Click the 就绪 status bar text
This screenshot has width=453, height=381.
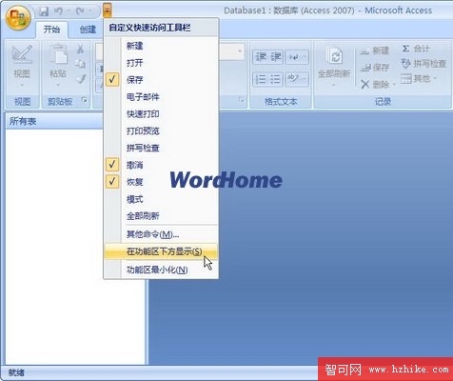(x=16, y=372)
